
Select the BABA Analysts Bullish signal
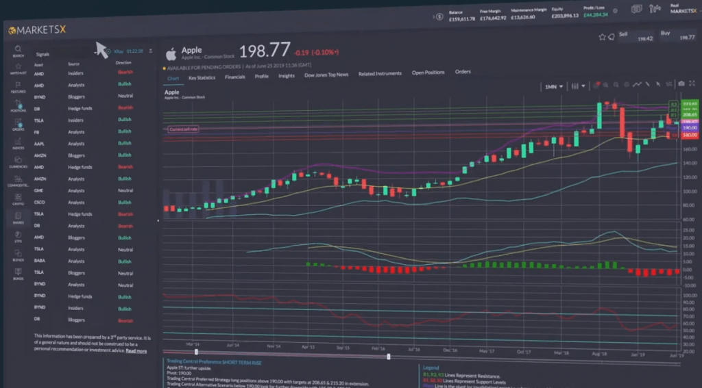pyautogui.click(x=83, y=261)
